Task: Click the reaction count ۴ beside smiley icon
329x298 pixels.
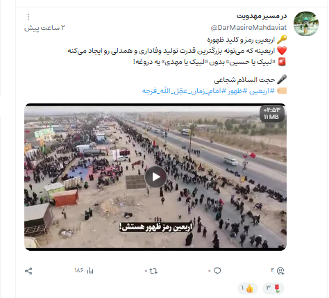Action: pyautogui.click(x=272, y=270)
